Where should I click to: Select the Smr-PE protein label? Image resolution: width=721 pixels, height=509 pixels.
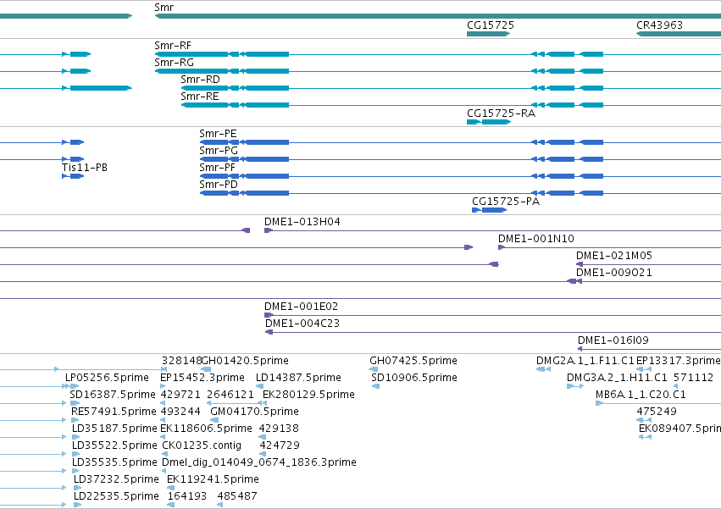coord(218,134)
